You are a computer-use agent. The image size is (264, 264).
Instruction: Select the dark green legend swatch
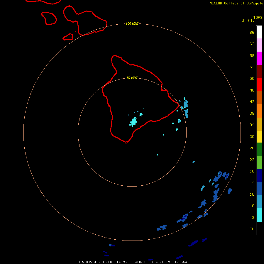(259, 149)
